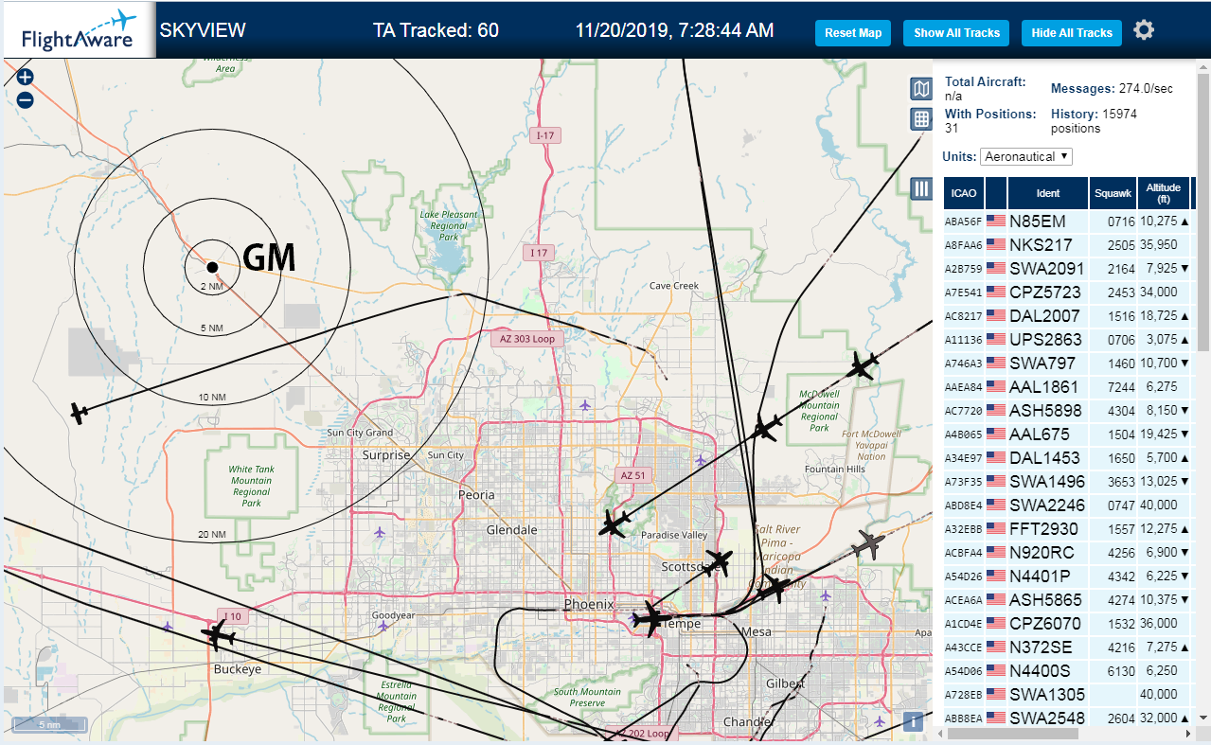Click the SKYVIEW title

click(x=203, y=30)
